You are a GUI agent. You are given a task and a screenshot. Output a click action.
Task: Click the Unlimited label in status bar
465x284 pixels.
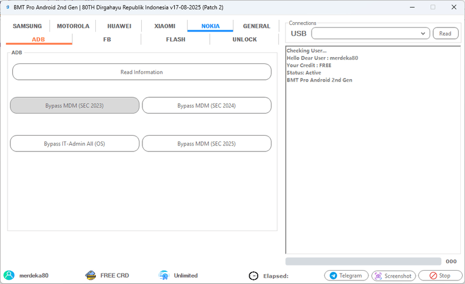pos(185,275)
